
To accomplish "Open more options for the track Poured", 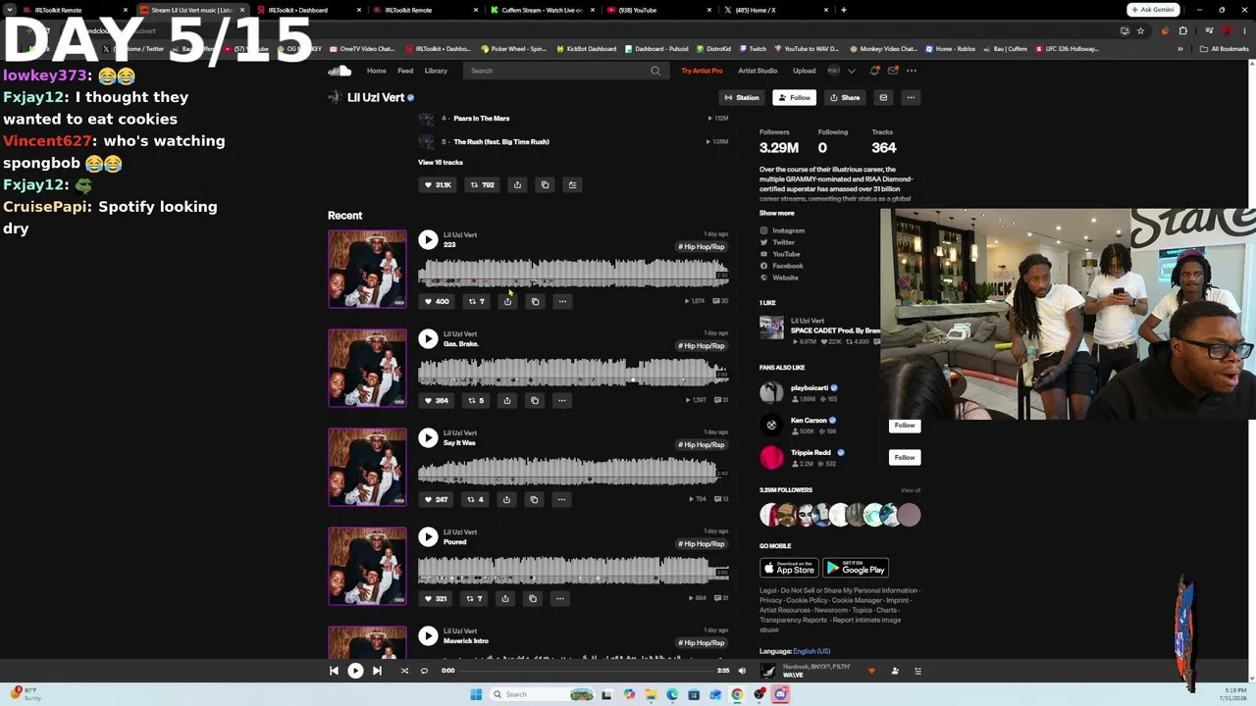I will click(x=560, y=598).
